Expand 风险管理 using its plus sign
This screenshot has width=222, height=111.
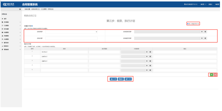coord(20,36)
